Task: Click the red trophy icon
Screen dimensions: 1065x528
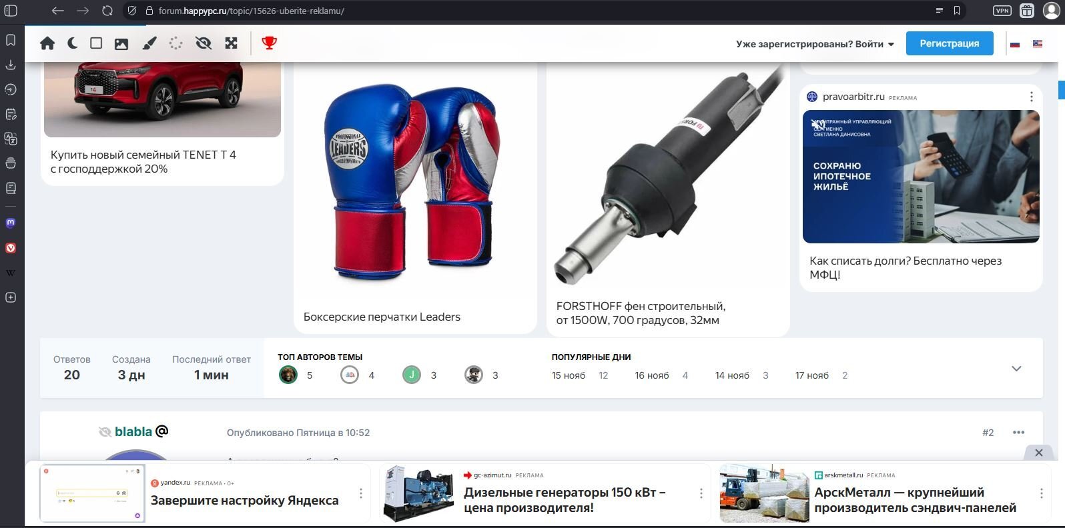Action: point(269,43)
